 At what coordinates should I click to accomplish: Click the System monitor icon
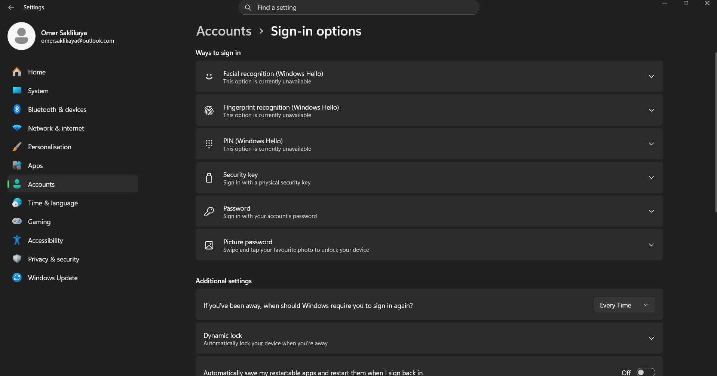(x=17, y=91)
